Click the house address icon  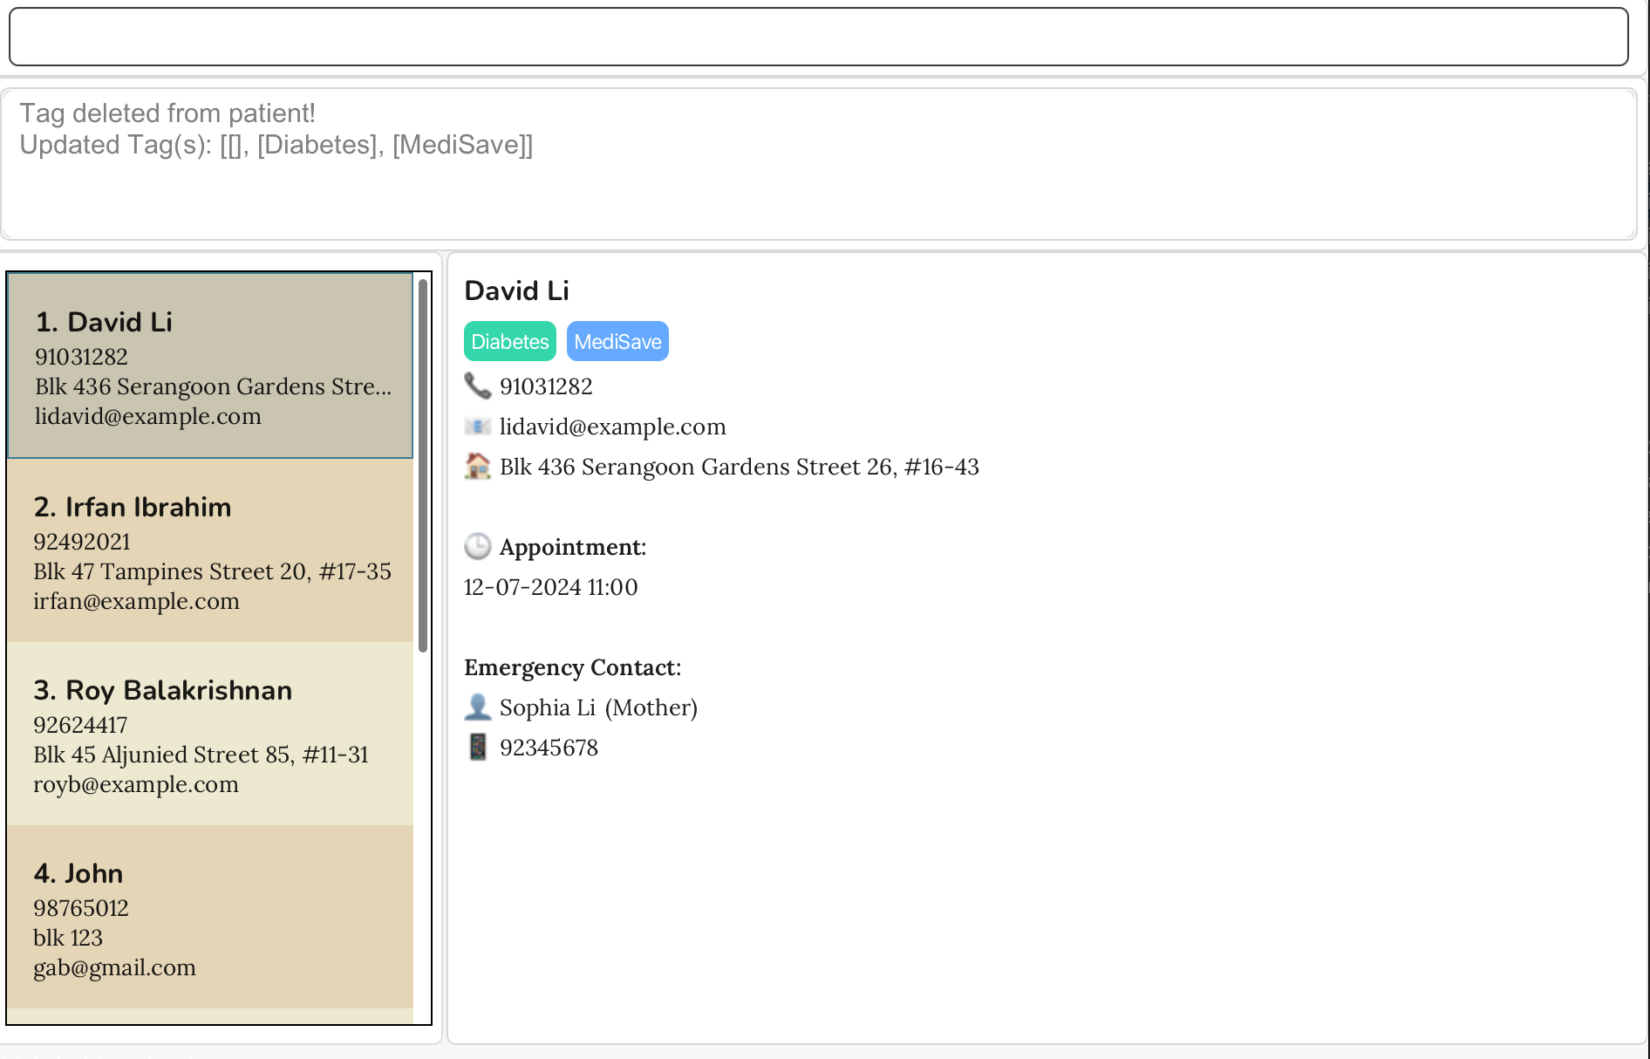477,467
